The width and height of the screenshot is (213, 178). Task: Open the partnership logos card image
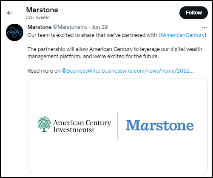coord(118,126)
